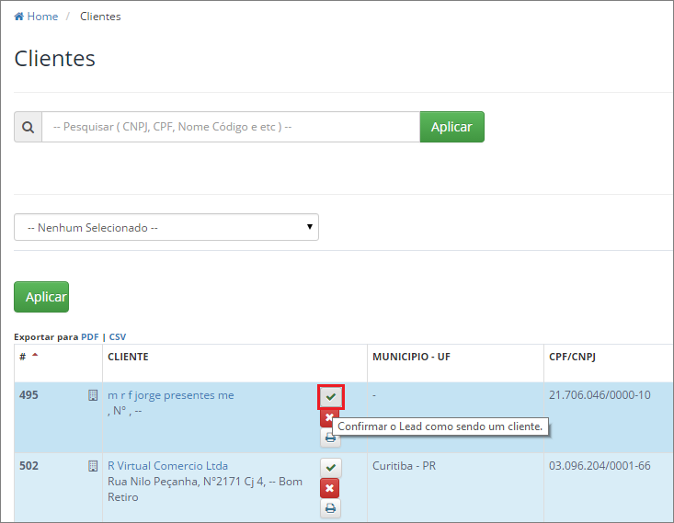Confirm lead 495 with green checkmark
The height and width of the screenshot is (523, 674).
pos(330,397)
